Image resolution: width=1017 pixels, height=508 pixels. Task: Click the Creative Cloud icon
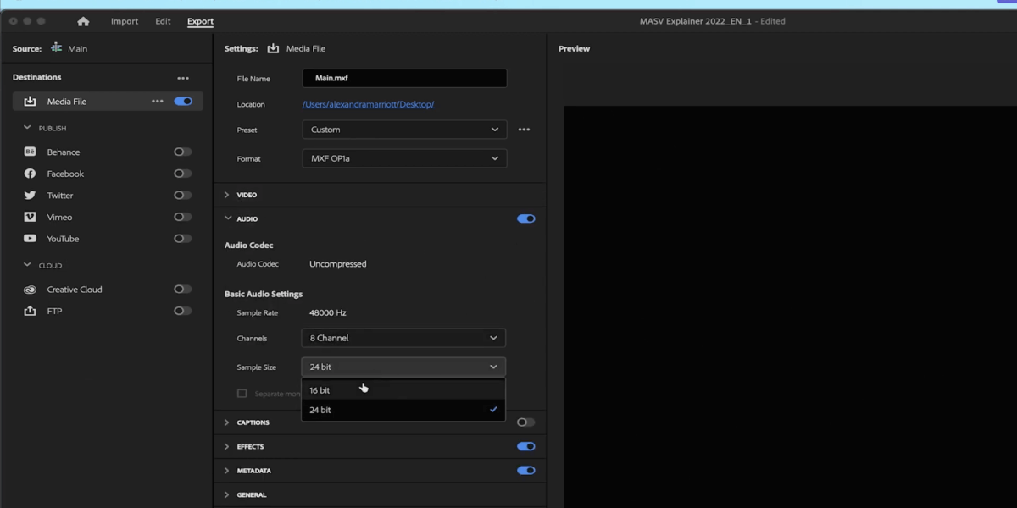pos(30,290)
